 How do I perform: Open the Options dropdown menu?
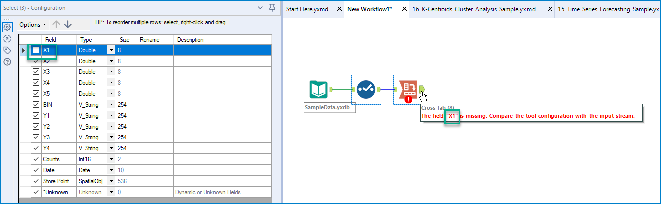pos(33,24)
